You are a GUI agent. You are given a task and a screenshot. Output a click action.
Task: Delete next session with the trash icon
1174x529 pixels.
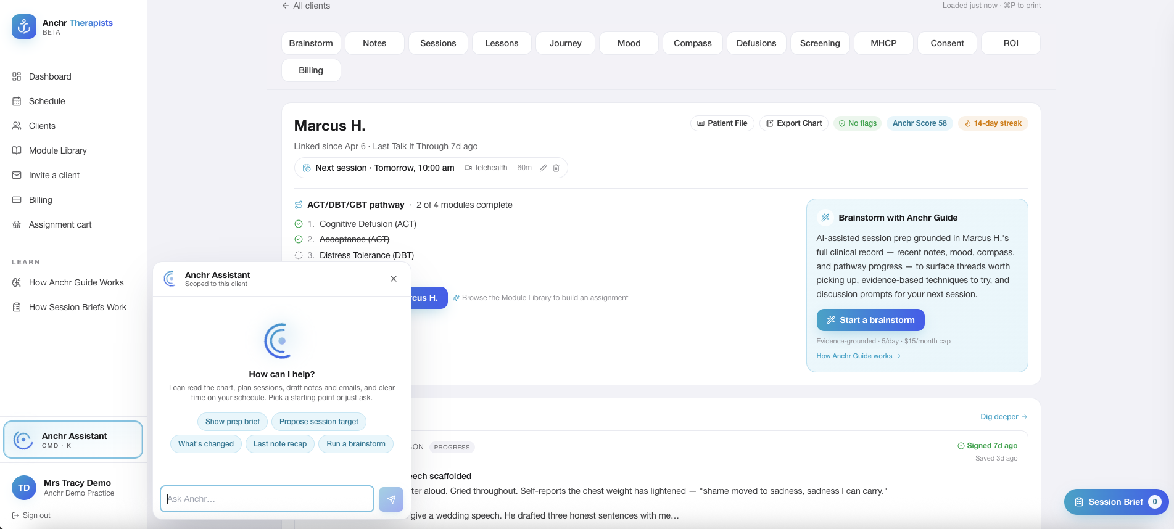pyautogui.click(x=556, y=168)
